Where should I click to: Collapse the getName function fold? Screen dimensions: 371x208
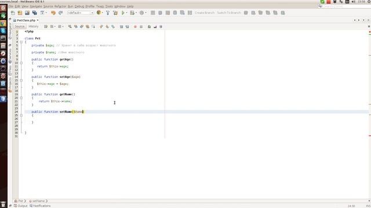pyautogui.click(x=21, y=98)
